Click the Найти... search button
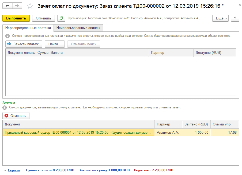242x175 pixels. [55, 44]
